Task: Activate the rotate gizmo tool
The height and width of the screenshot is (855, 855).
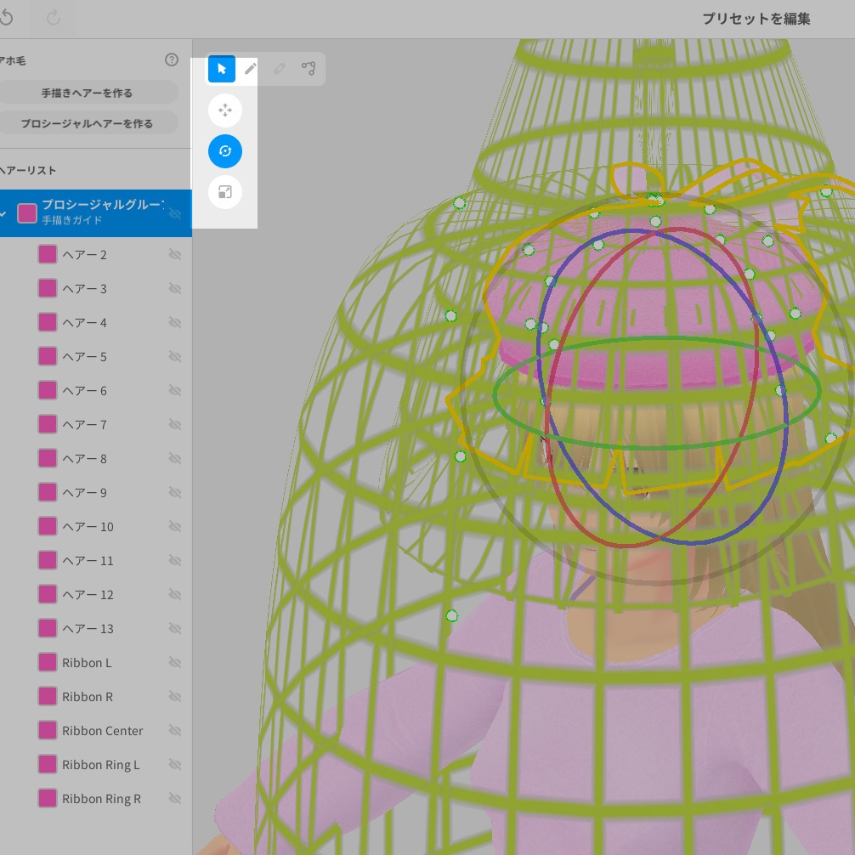Action: 225,151
